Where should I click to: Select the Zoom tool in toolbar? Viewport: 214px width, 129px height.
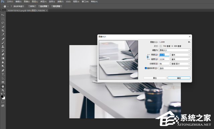point(3,90)
